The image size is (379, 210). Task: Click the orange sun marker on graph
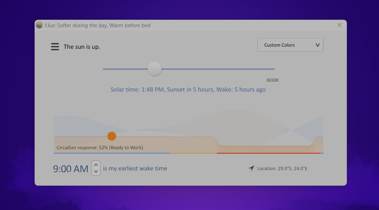tap(111, 136)
